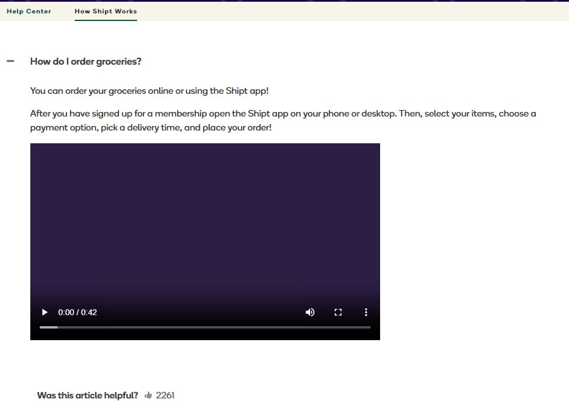Open the Help Center tab

pos(29,11)
